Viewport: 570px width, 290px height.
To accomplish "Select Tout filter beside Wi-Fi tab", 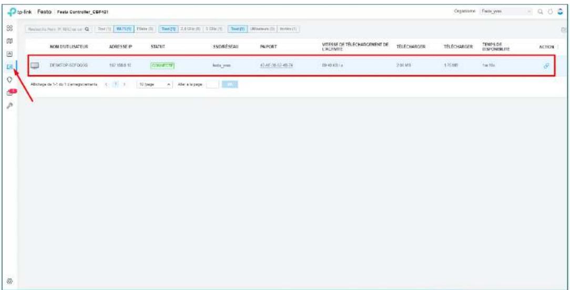I will pos(103,29).
